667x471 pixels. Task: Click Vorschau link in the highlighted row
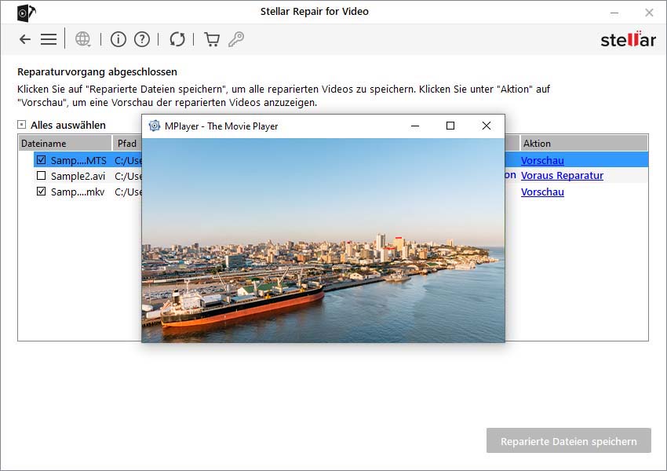(542, 160)
